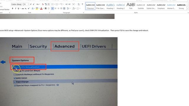Open the font name dropdown
Image resolution: width=189 pixels, height=106 pixels.
pos(22,4)
